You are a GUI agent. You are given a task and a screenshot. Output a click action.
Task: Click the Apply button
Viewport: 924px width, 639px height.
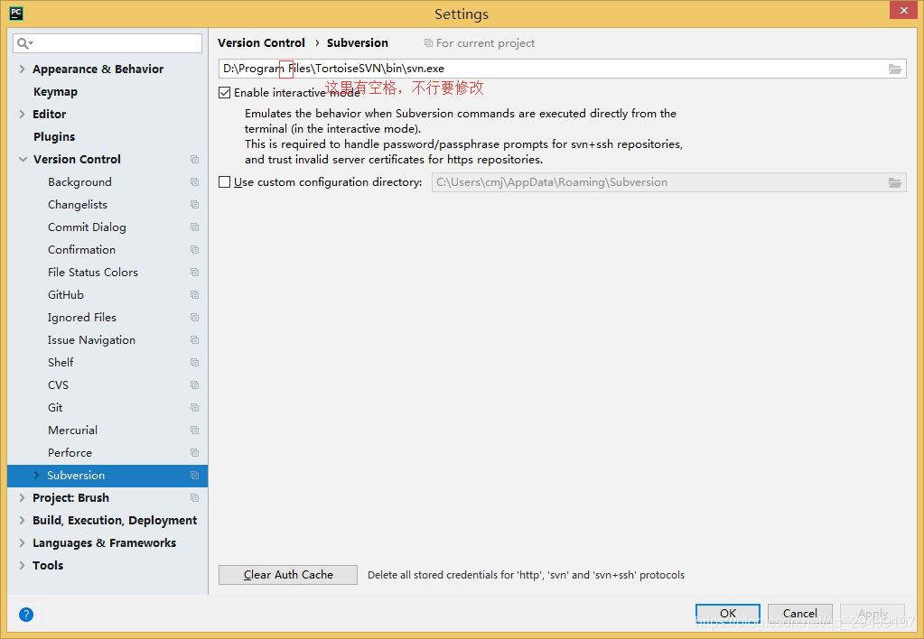coord(873,614)
